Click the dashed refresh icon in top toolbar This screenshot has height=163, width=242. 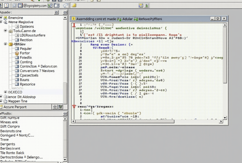click(x=66, y=6)
